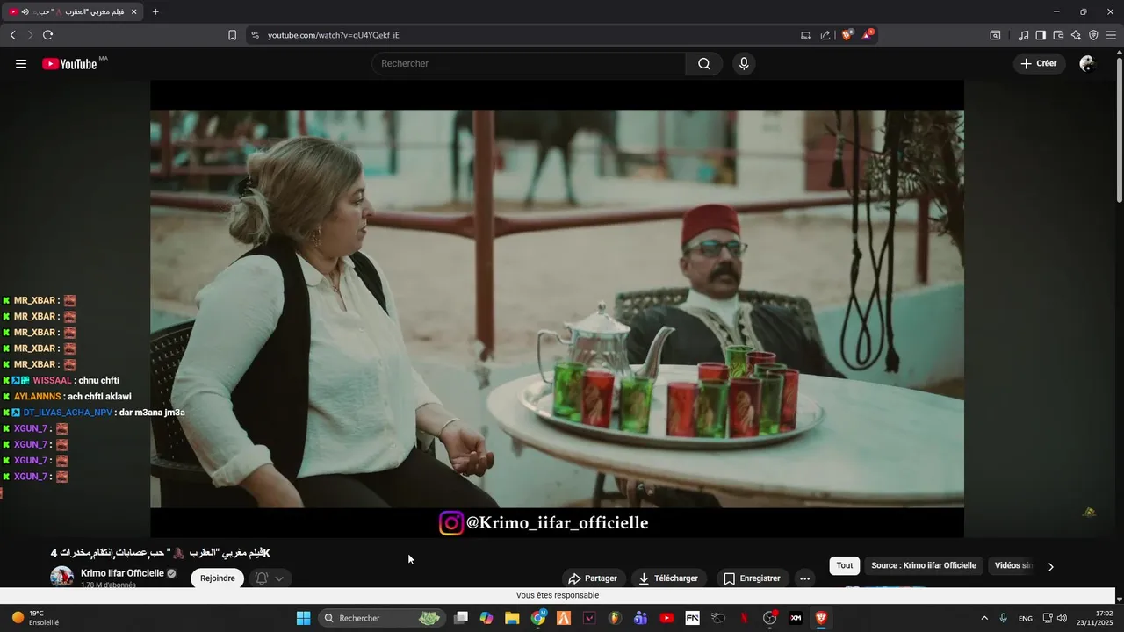
Task: Open the XM app in taskbar
Action: tap(796, 618)
